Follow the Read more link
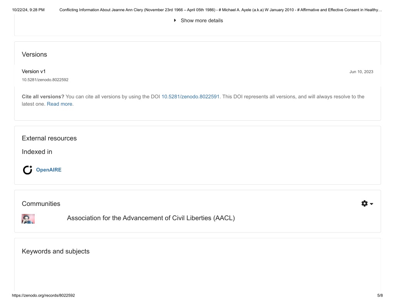The image size is (395, 305). [x=60, y=104]
